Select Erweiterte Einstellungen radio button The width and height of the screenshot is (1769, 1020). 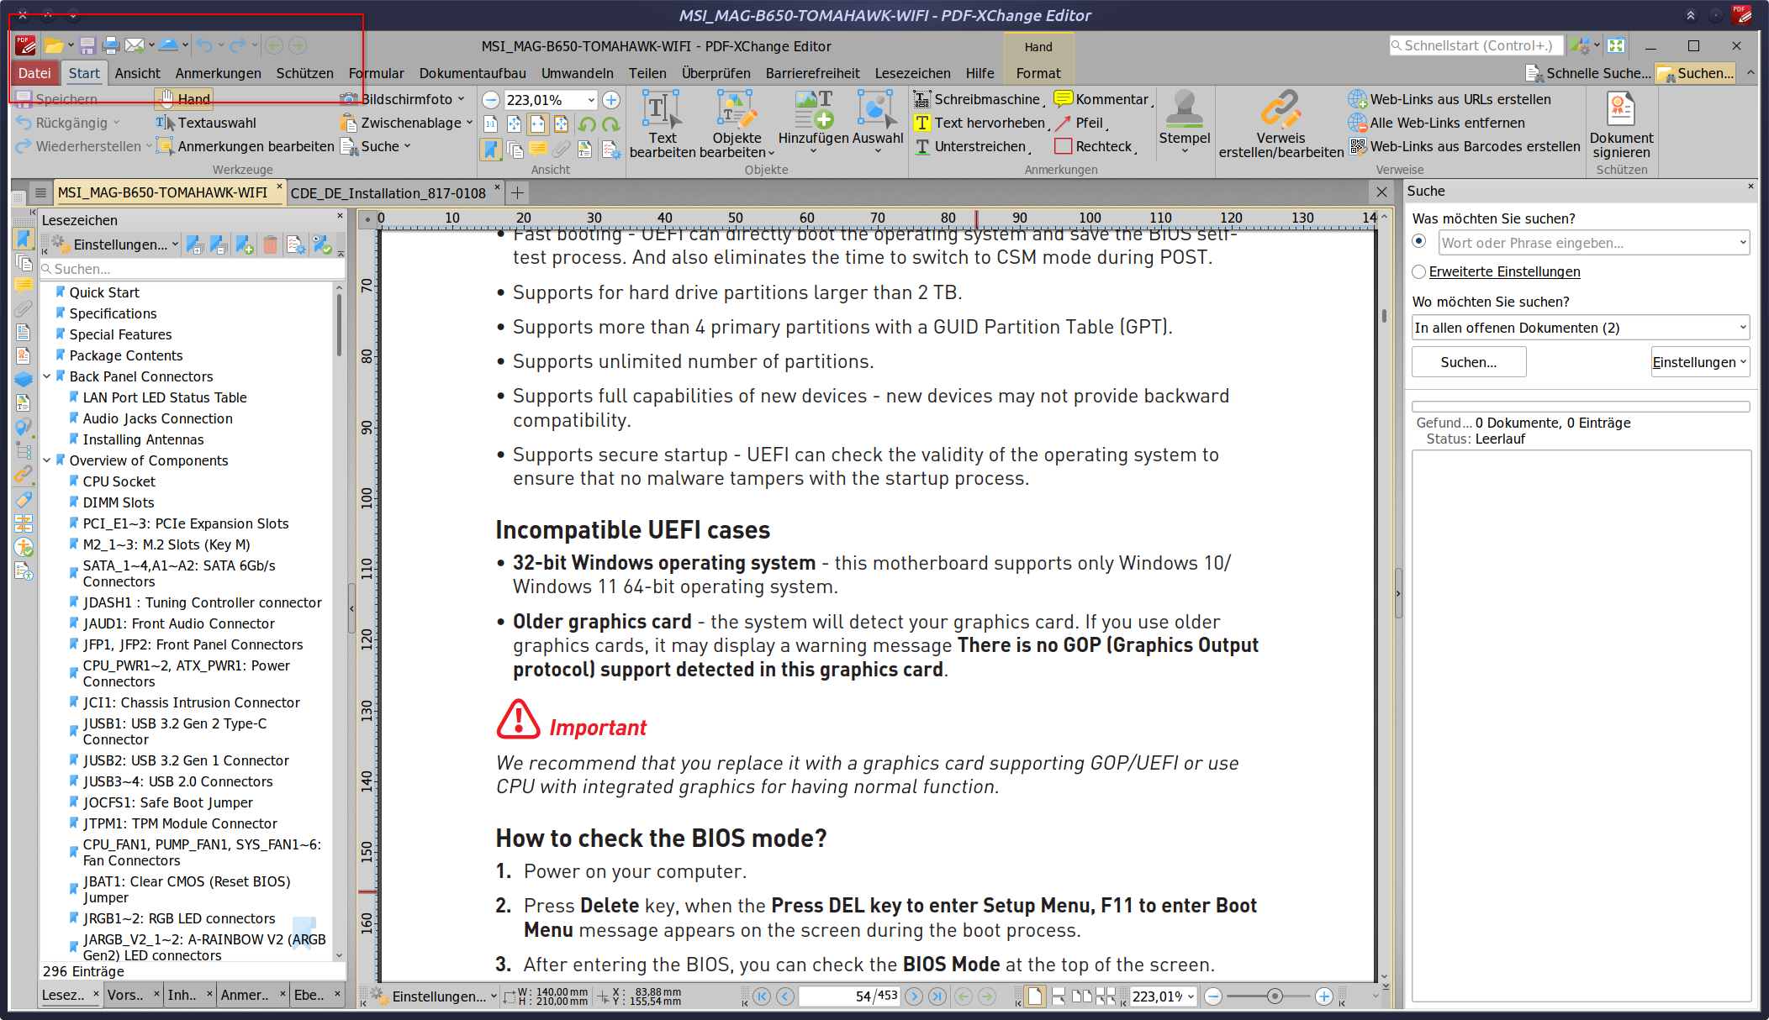1419,271
